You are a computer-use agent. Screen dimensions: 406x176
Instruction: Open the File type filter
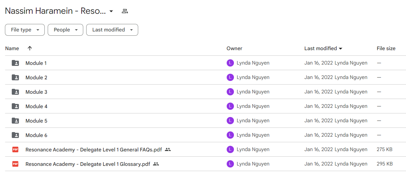pos(25,30)
